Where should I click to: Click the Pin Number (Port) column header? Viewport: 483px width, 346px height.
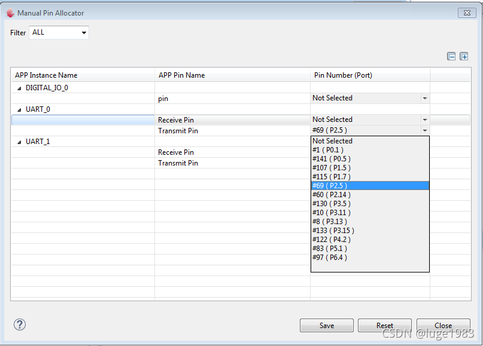click(370, 75)
